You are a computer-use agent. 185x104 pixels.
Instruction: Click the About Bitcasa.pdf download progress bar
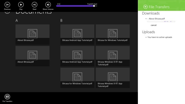click(x=161, y=21)
